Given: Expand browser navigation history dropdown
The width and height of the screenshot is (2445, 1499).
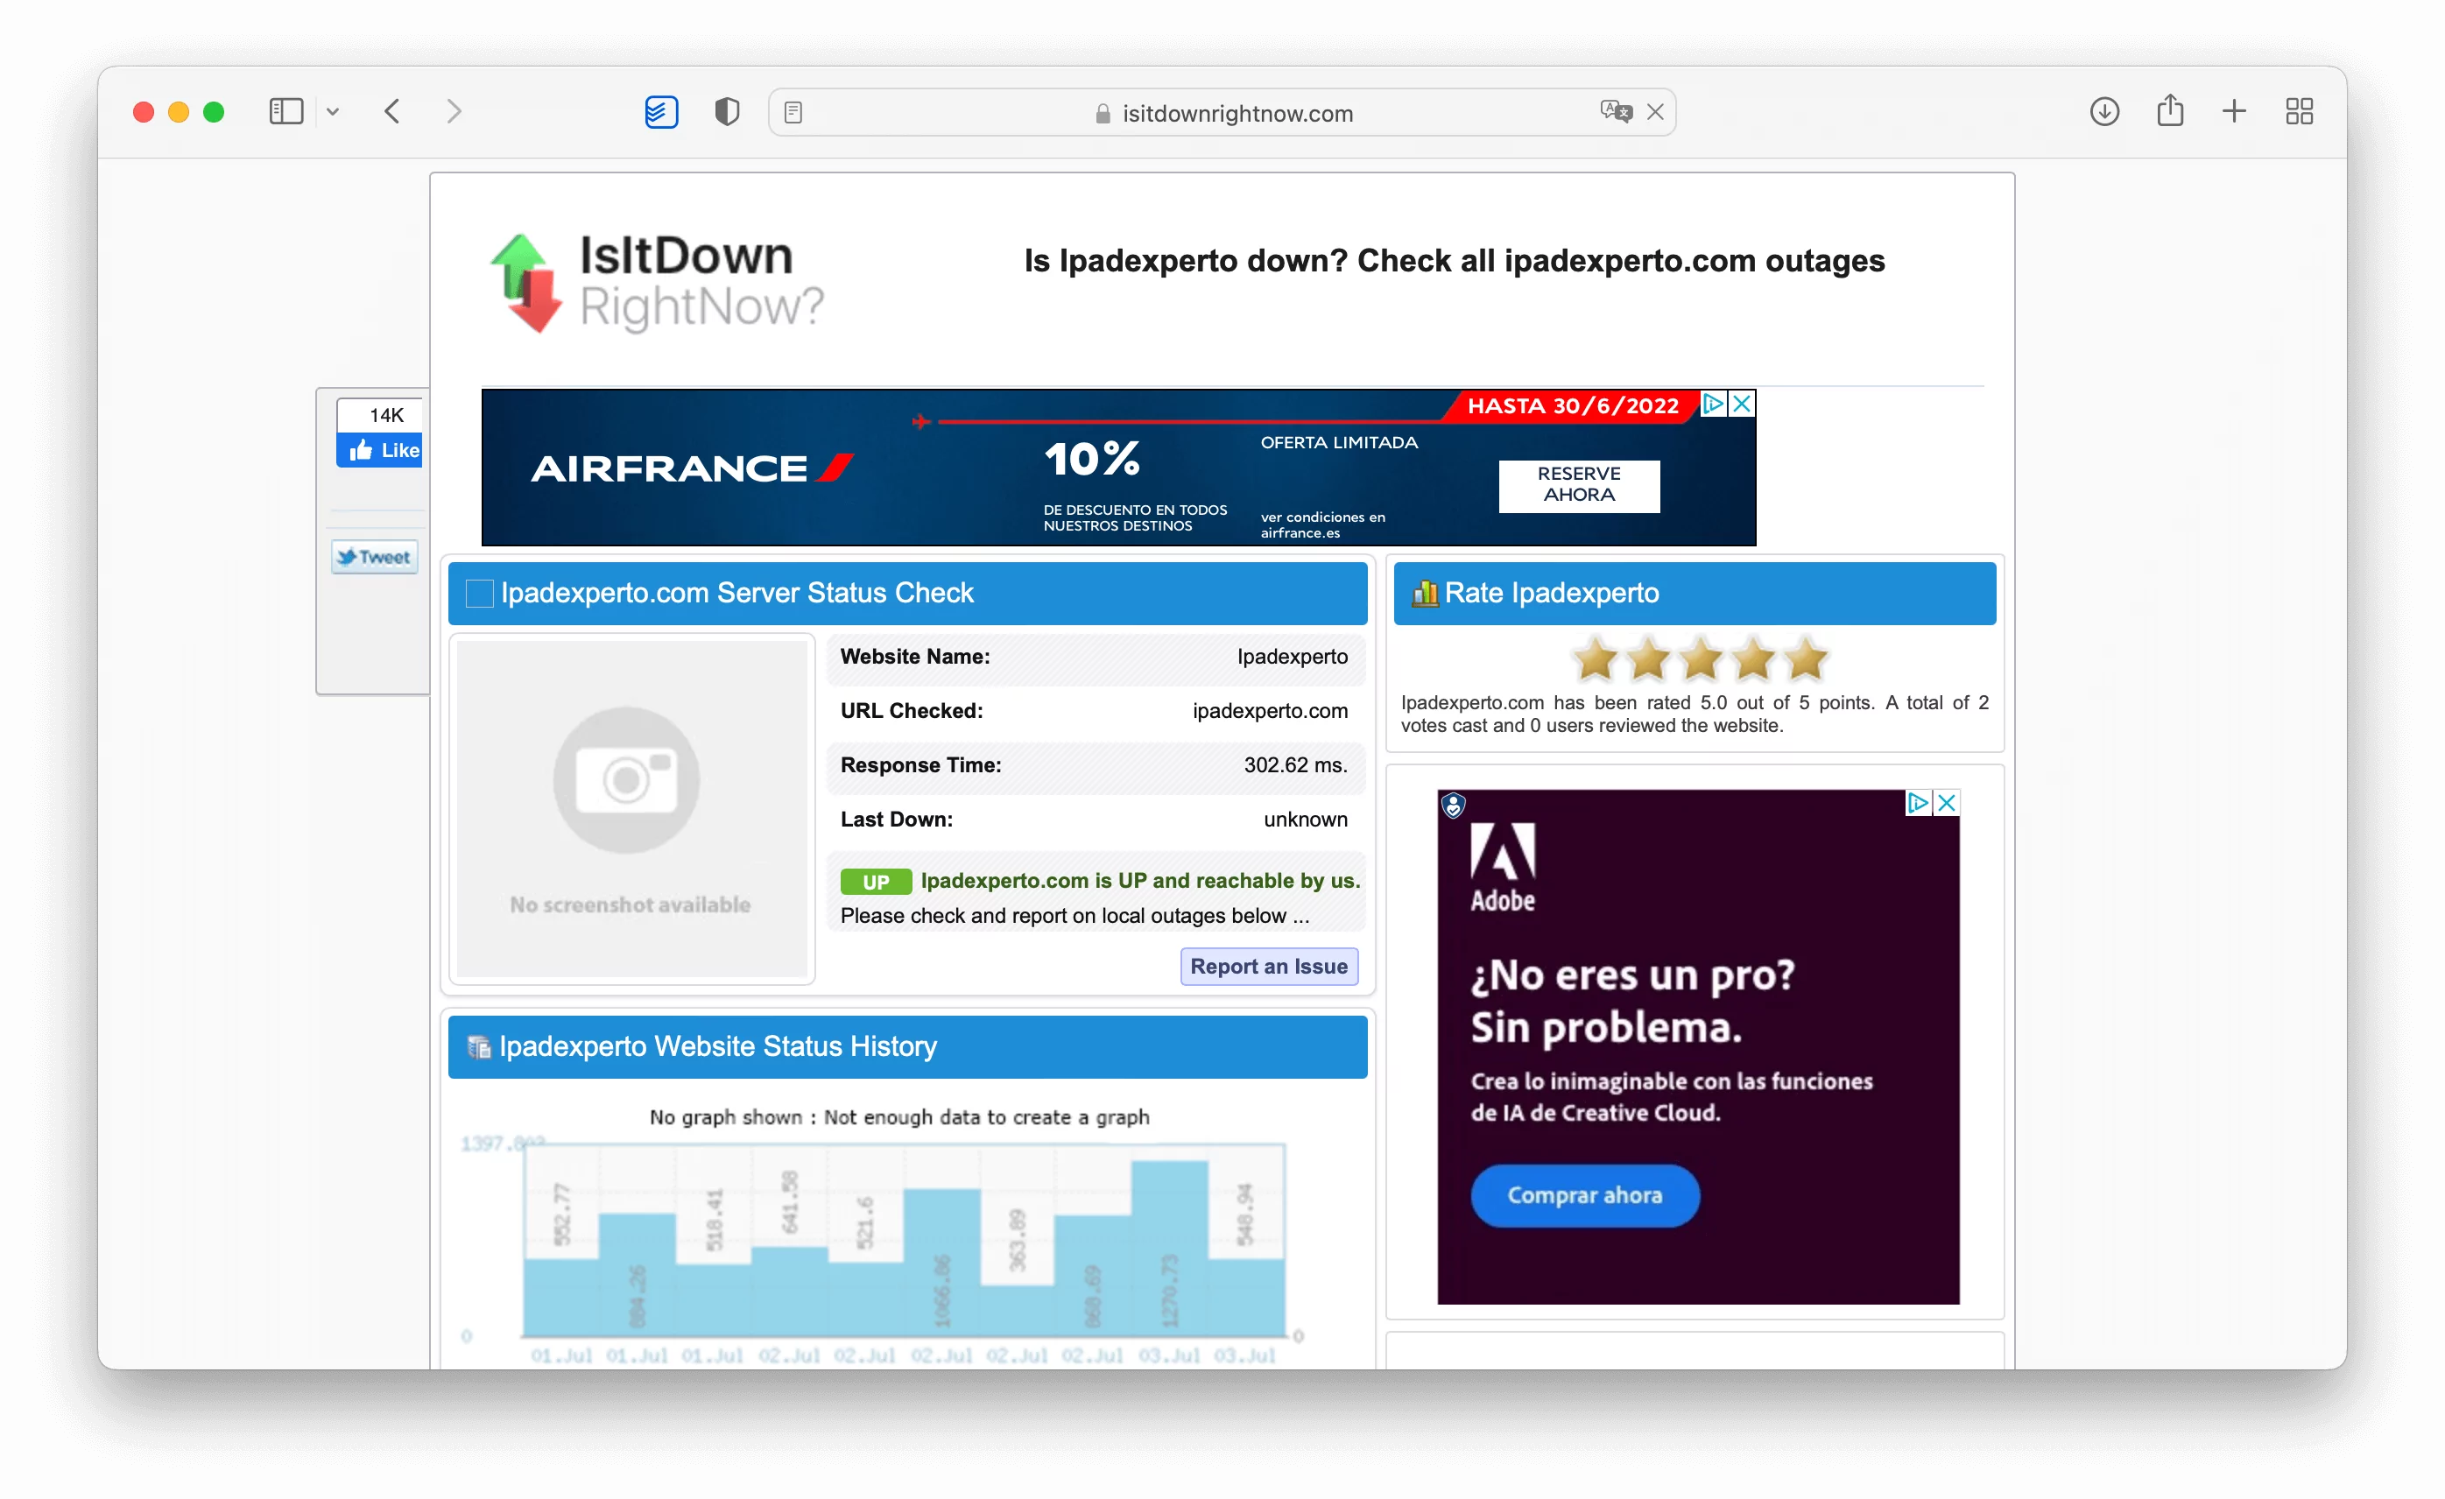Looking at the screenshot, I should coord(332,112).
